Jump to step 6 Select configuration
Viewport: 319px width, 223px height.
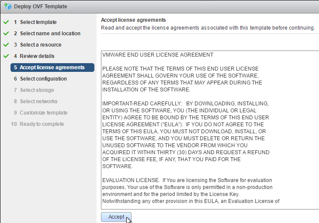click(x=40, y=79)
